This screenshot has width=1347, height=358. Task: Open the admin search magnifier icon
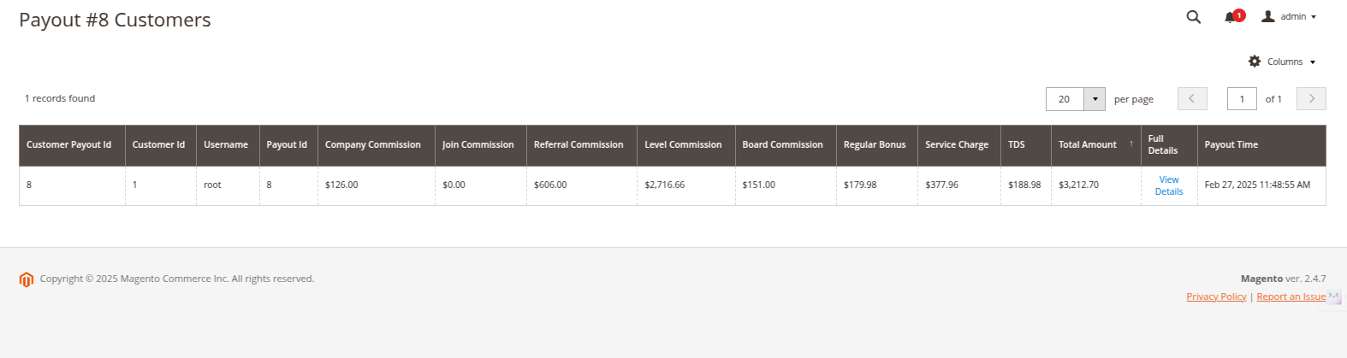tap(1193, 17)
